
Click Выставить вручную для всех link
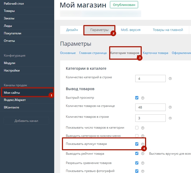click(170, 154)
